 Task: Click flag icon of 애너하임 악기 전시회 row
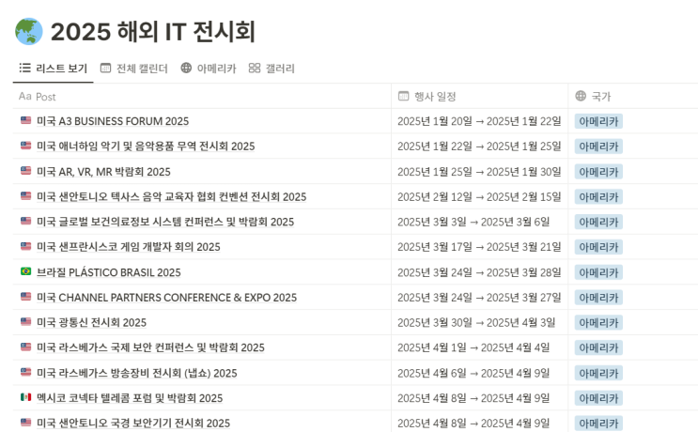pos(25,146)
